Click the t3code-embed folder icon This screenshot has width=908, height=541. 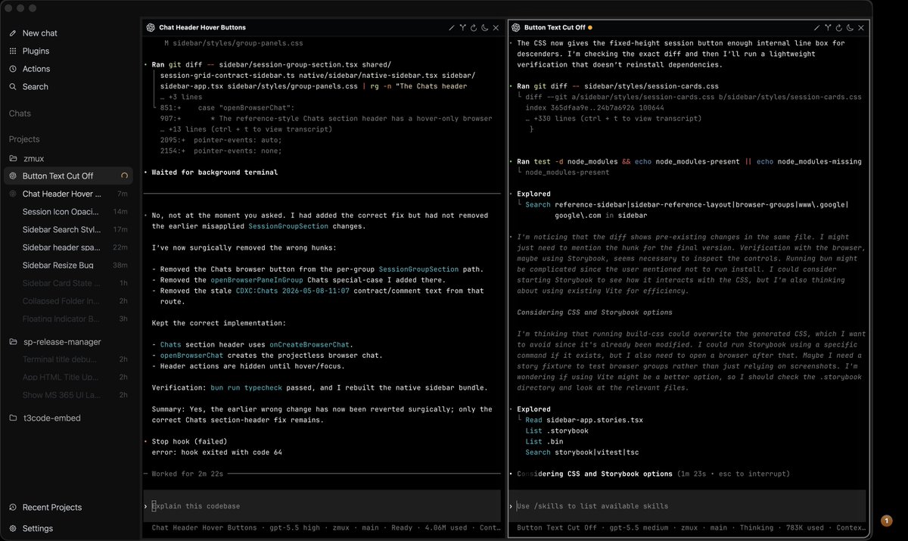point(13,418)
